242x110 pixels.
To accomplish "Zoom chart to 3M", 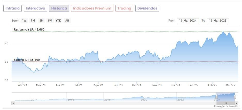I will coord(41,21).
